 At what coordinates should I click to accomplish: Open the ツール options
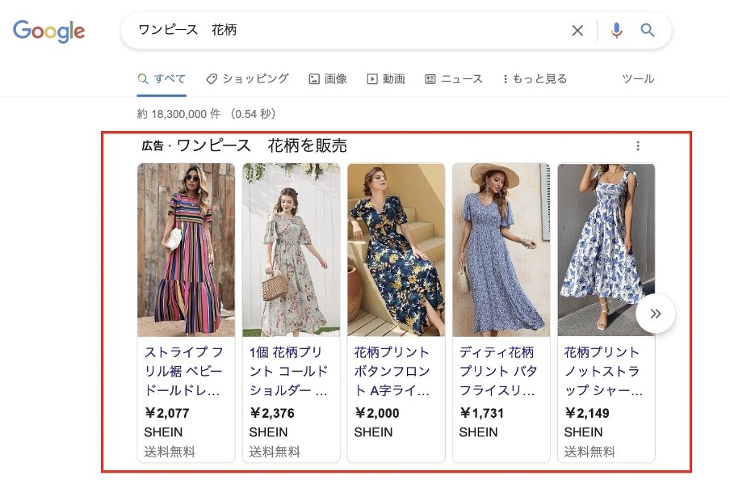[638, 78]
